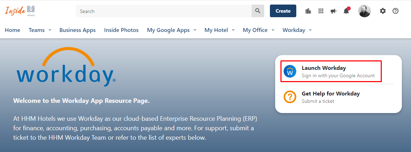This screenshot has height=152, width=411.
Task: Click the Launch Workday link
Action: pyautogui.click(x=324, y=68)
